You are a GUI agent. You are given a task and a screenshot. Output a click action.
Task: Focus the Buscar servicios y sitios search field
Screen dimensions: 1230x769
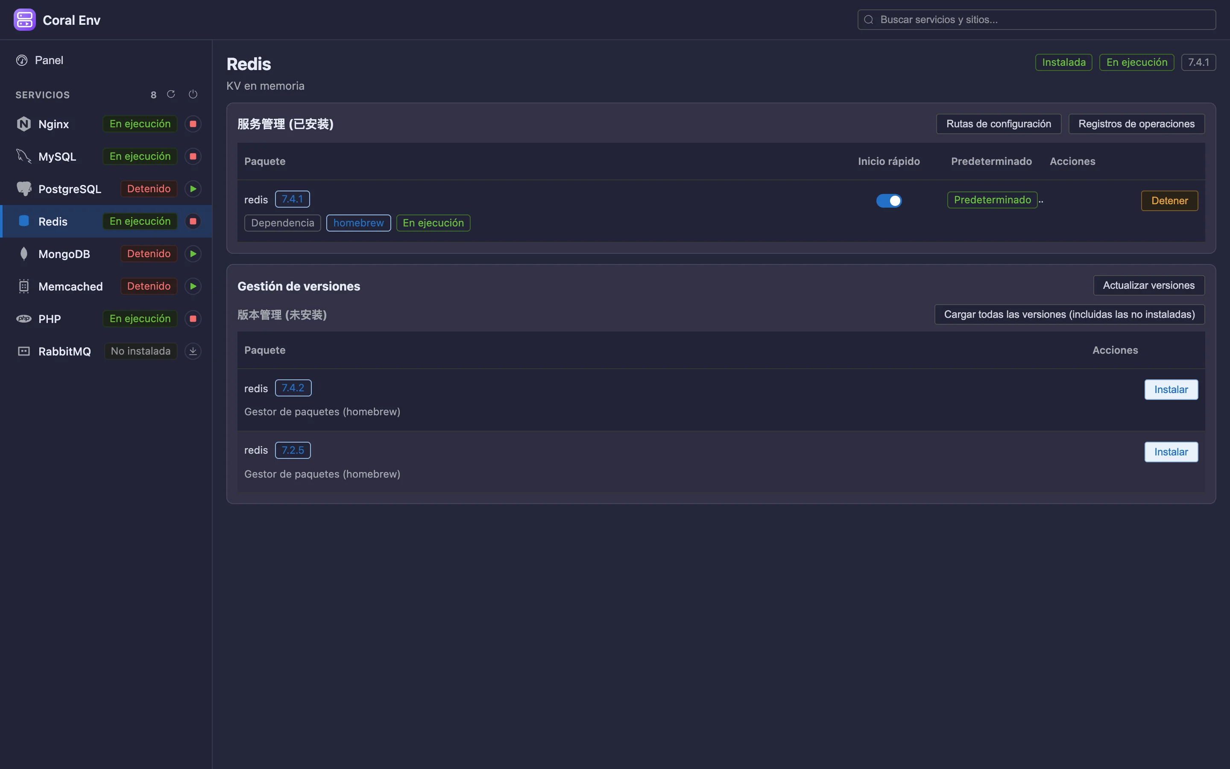1037,20
